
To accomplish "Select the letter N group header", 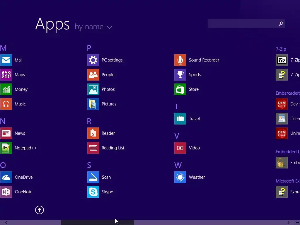I will coord(3,121).
